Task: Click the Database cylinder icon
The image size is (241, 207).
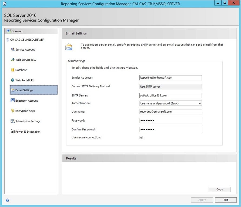Action: point(13,70)
